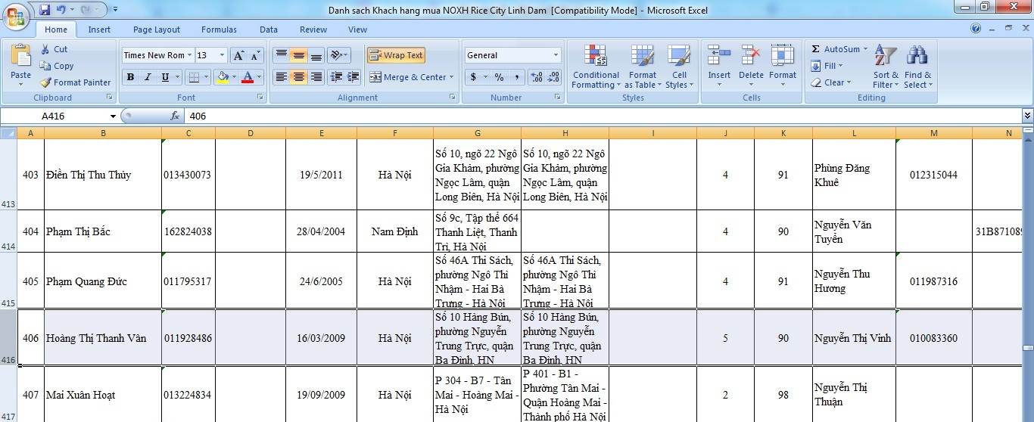Open the Name Box dropdown arrow

[x=113, y=116]
